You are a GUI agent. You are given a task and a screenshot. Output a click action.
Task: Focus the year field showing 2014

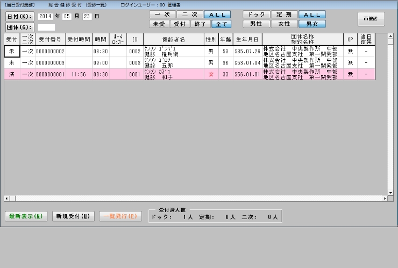[45, 17]
